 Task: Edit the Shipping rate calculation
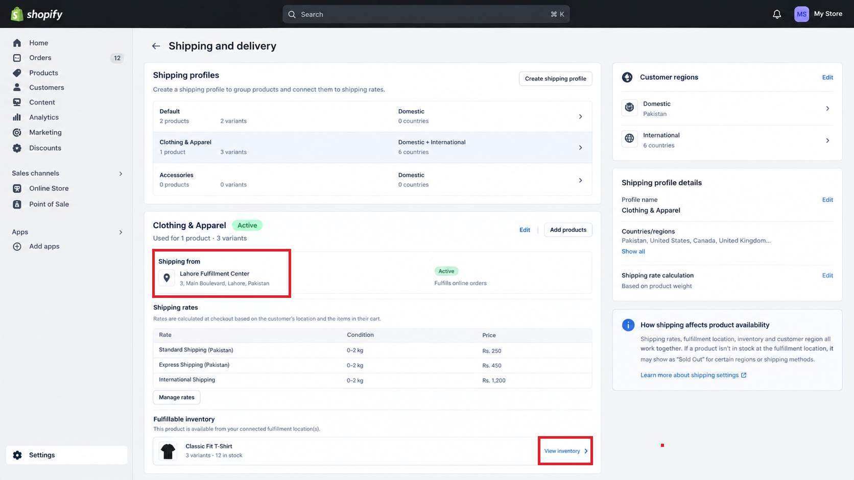point(827,275)
